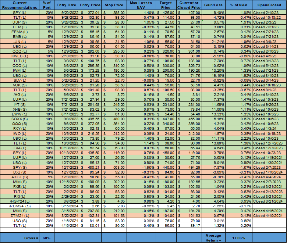
Task: Select the 'IYT (S)' ticker cell
Action: [x=20, y=104]
